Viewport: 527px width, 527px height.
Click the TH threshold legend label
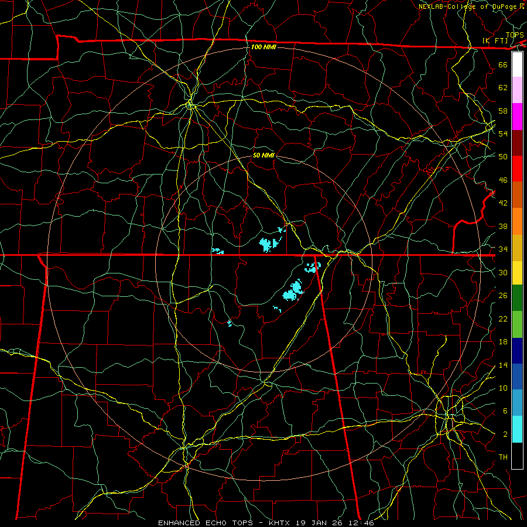click(x=503, y=457)
